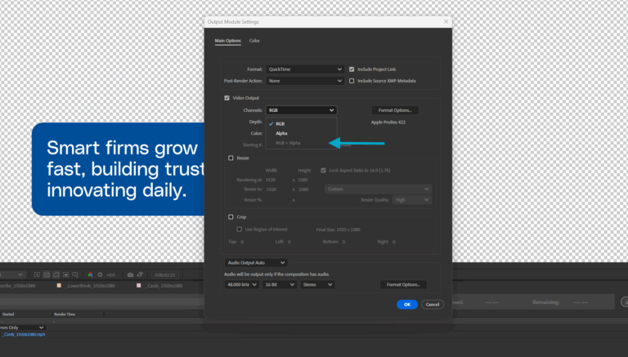The width and height of the screenshot is (628, 357).
Task: Click the Resize to width field 1920
Action: coord(271,190)
